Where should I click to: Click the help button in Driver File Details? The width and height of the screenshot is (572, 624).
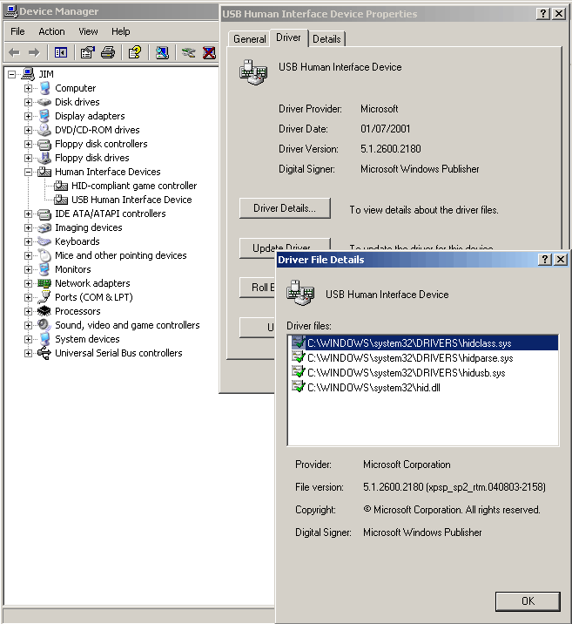click(x=544, y=260)
